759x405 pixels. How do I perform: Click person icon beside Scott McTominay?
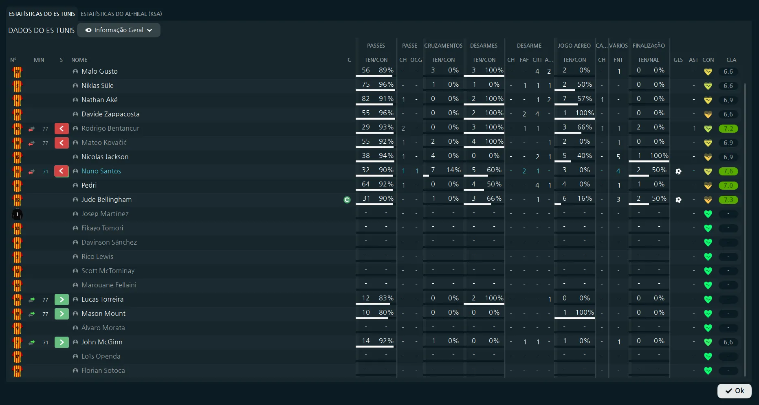(x=75, y=271)
